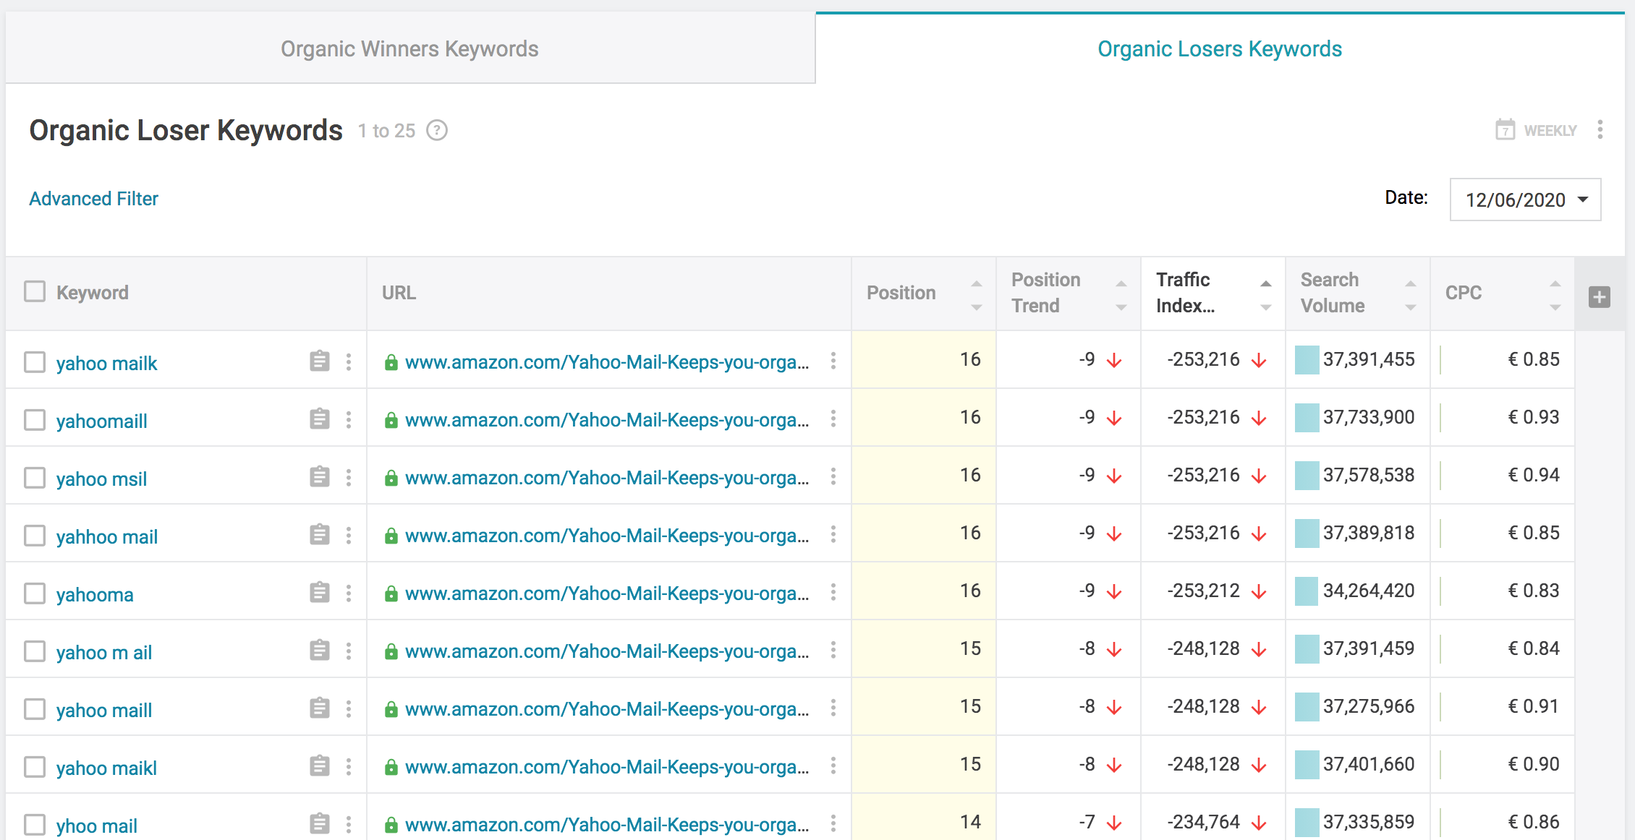Click the clipboard icon for yahoo maill
The height and width of the screenshot is (840, 1635).
[x=319, y=708]
